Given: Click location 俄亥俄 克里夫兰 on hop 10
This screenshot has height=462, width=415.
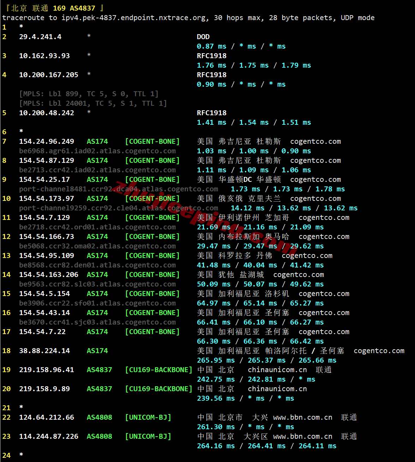Looking at the screenshot, I should click(250, 198).
